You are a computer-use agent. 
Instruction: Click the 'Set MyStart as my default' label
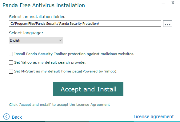click(x=66, y=71)
